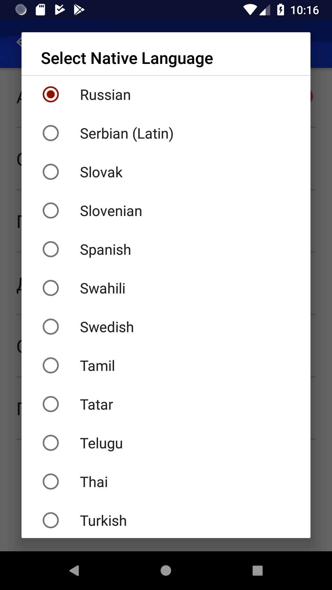The height and width of the screenshot is (590, 332).
Task: Select Slovak radio option
Action: coord(166,172)
